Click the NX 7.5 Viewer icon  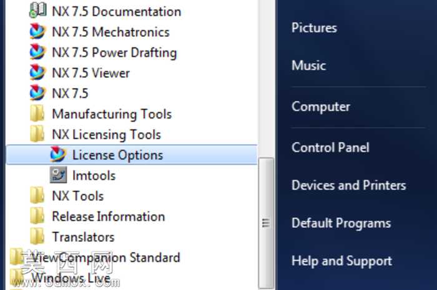click(37, 72)
